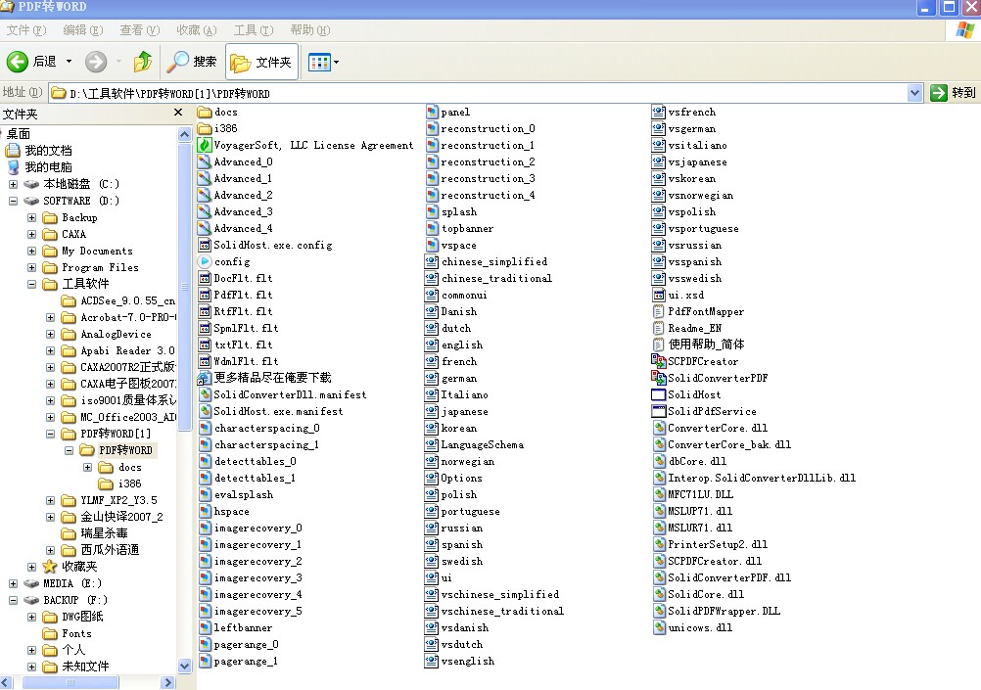
Task: Open the 查看(V) menu
Action: [140, 30]
